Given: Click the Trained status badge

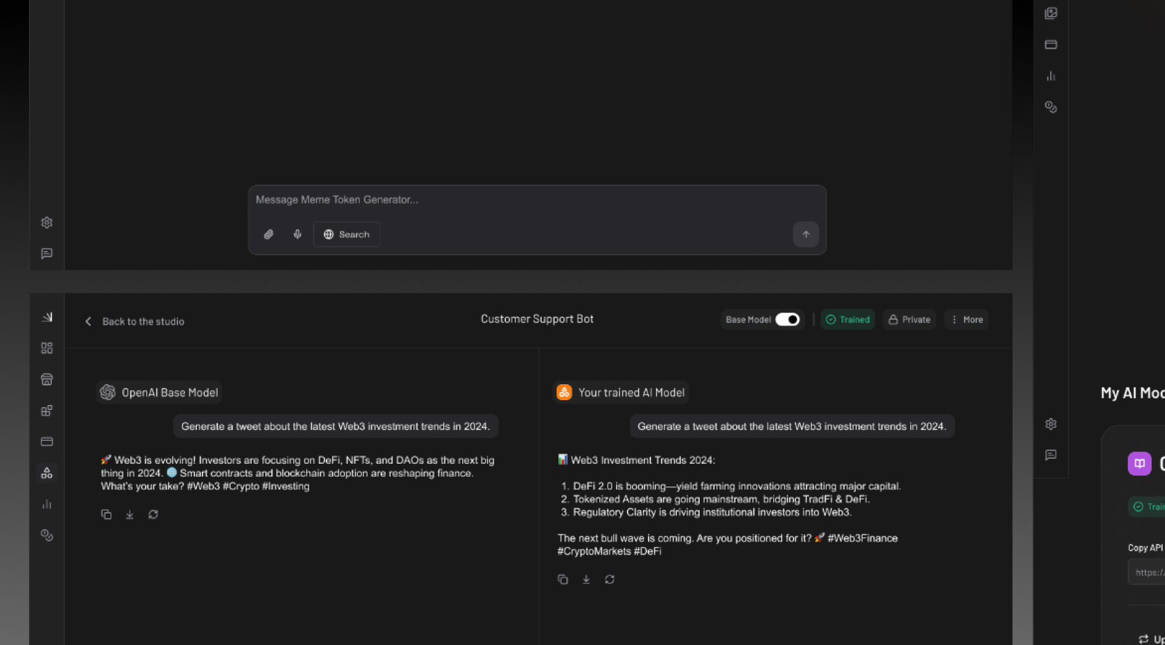Looking at the screenshot, I should (x=848, y=319).
